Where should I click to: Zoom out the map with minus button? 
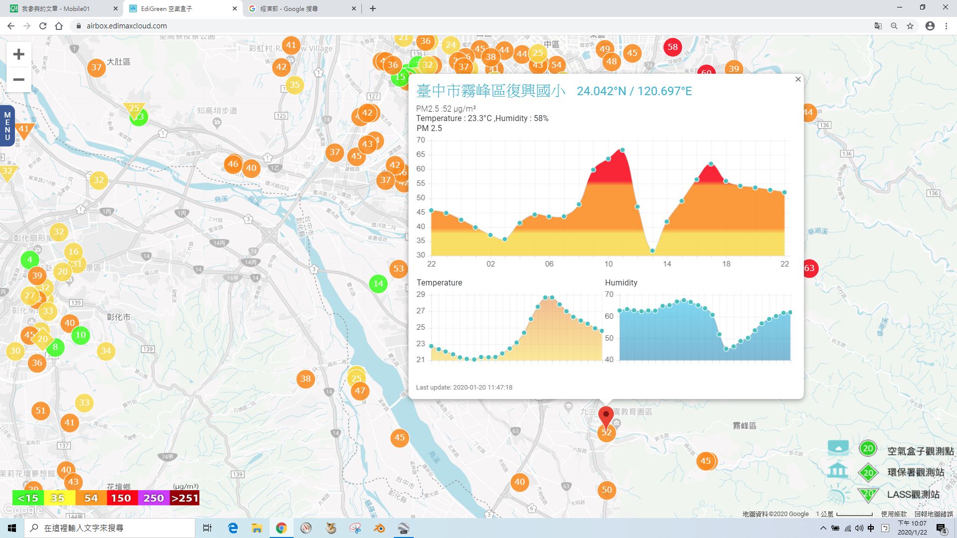[18, 80]
